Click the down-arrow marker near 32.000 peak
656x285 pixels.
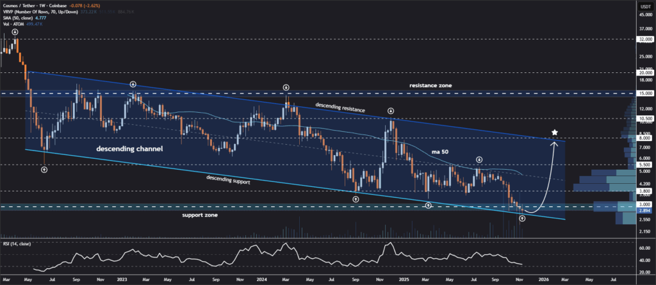pyautogui.click(x=15, y=31)
